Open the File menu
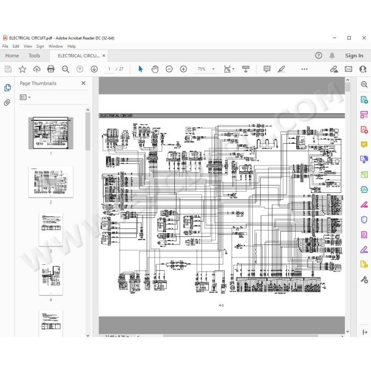This screenshot has height=371, width=371. (x=5, y=47)
